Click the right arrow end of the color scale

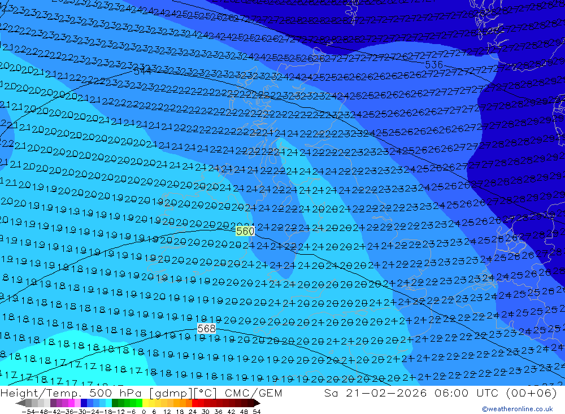[257, 403]
